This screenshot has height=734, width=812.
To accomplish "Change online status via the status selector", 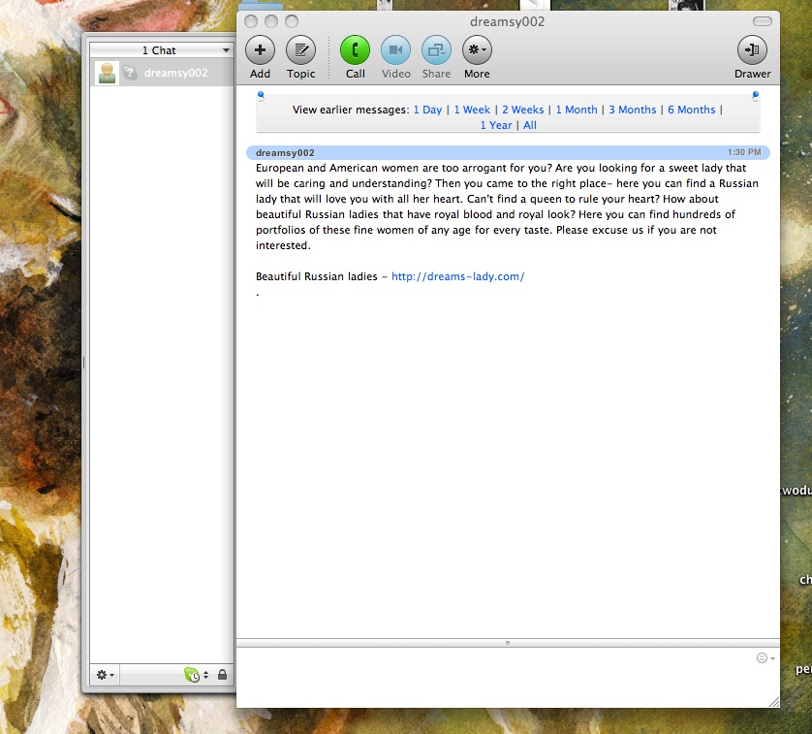I will tap(196, 675).
